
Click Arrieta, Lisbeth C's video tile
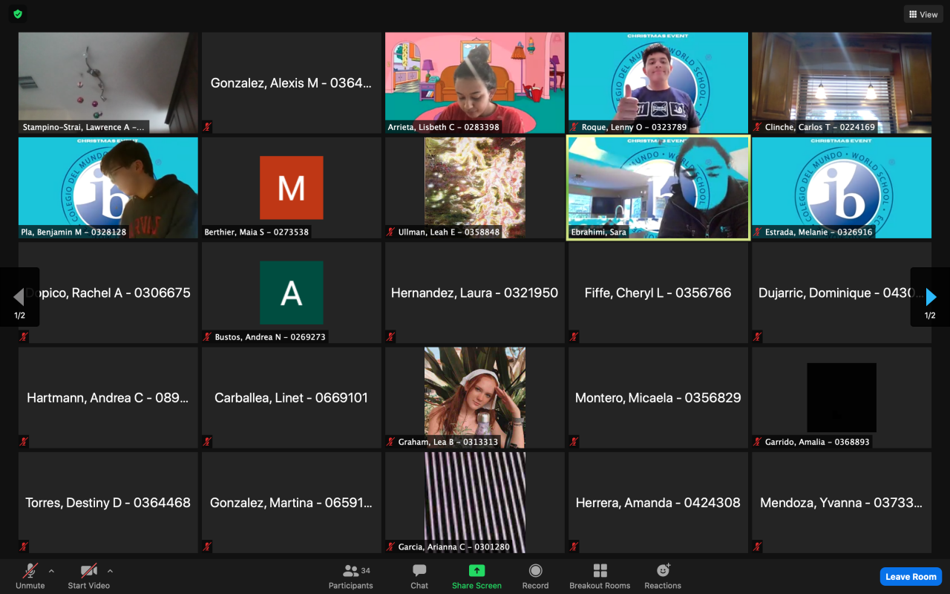coord(474,82)
